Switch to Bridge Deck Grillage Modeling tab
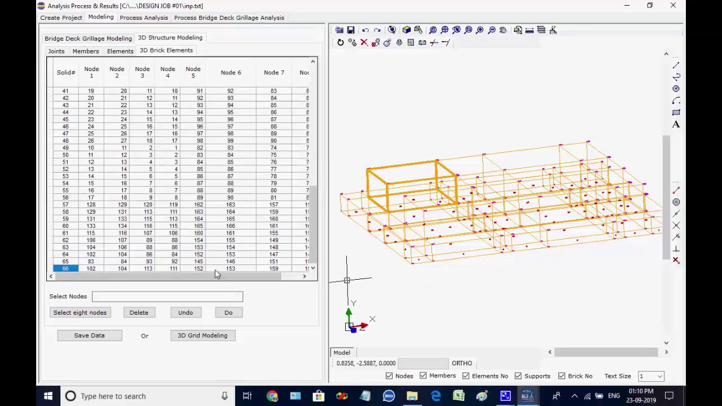 [x=88, y=38]
